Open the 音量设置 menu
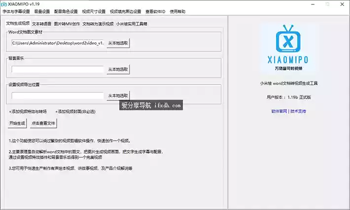350x210 pixels. click(x=42, y=11)
